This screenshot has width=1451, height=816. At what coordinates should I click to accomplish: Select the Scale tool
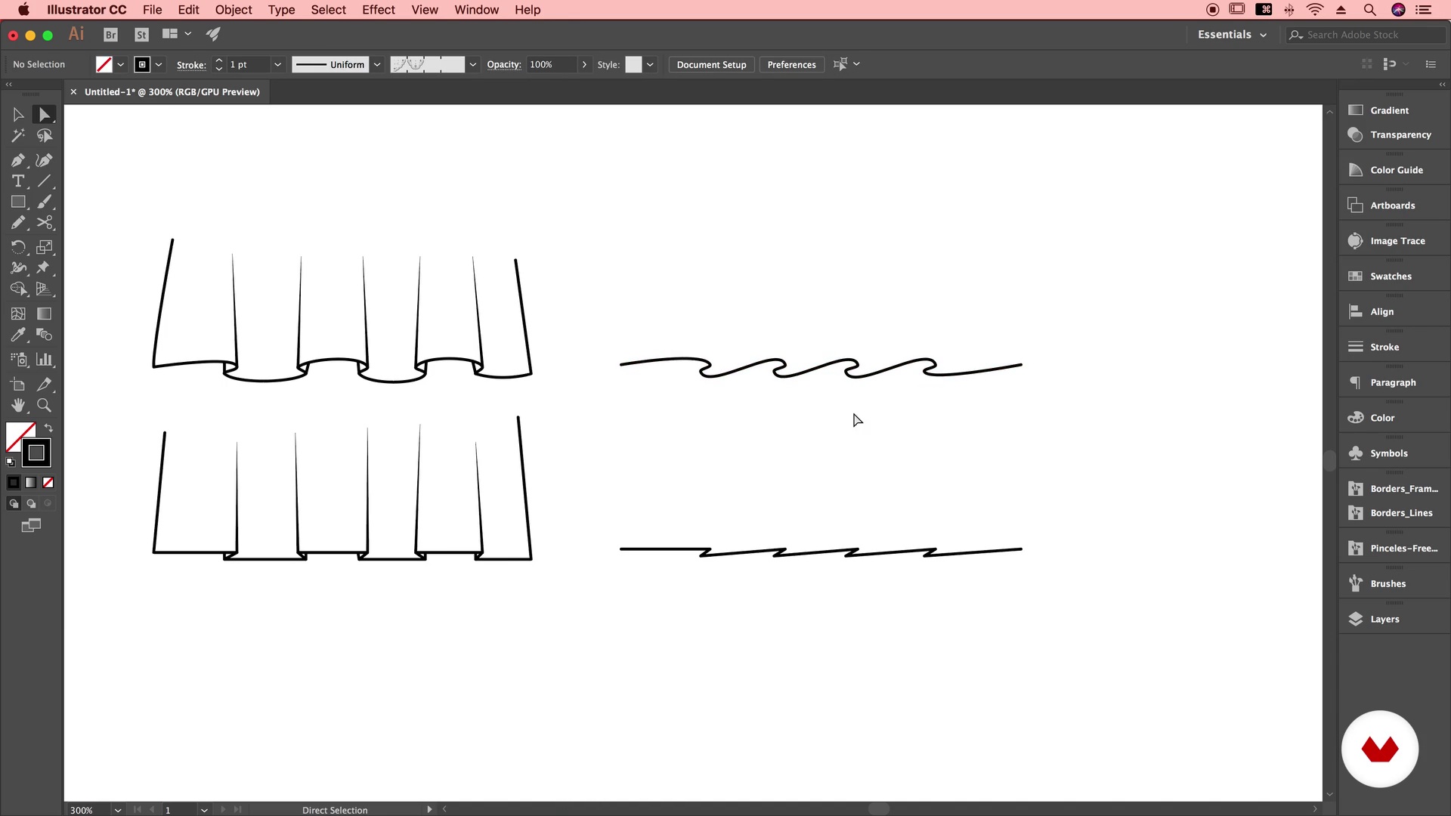pyautogui.click(x=45, y=247)
